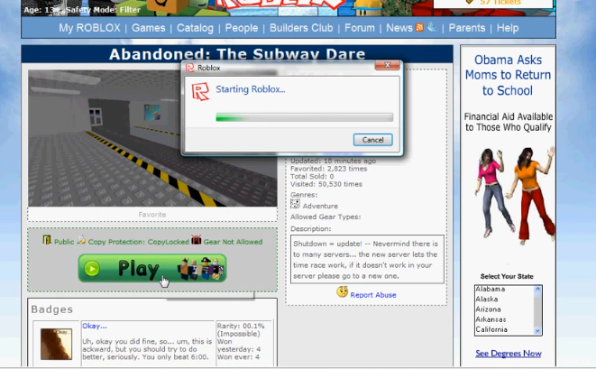Click the Twitter bird icon beside News
Image resolution: width=596 pixels, height=369 pixels.
(x=432, y=27)
